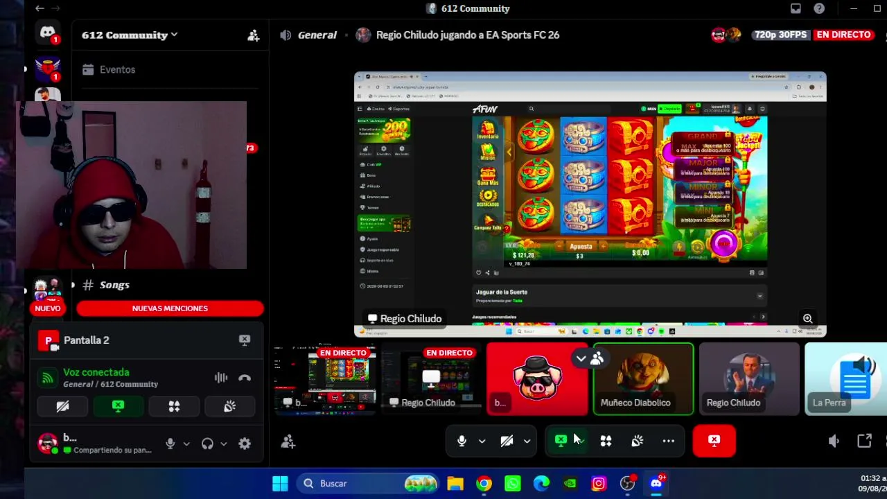Open the Songs text channel
This screenshot has height=499, width=887.
coord(114,285)
